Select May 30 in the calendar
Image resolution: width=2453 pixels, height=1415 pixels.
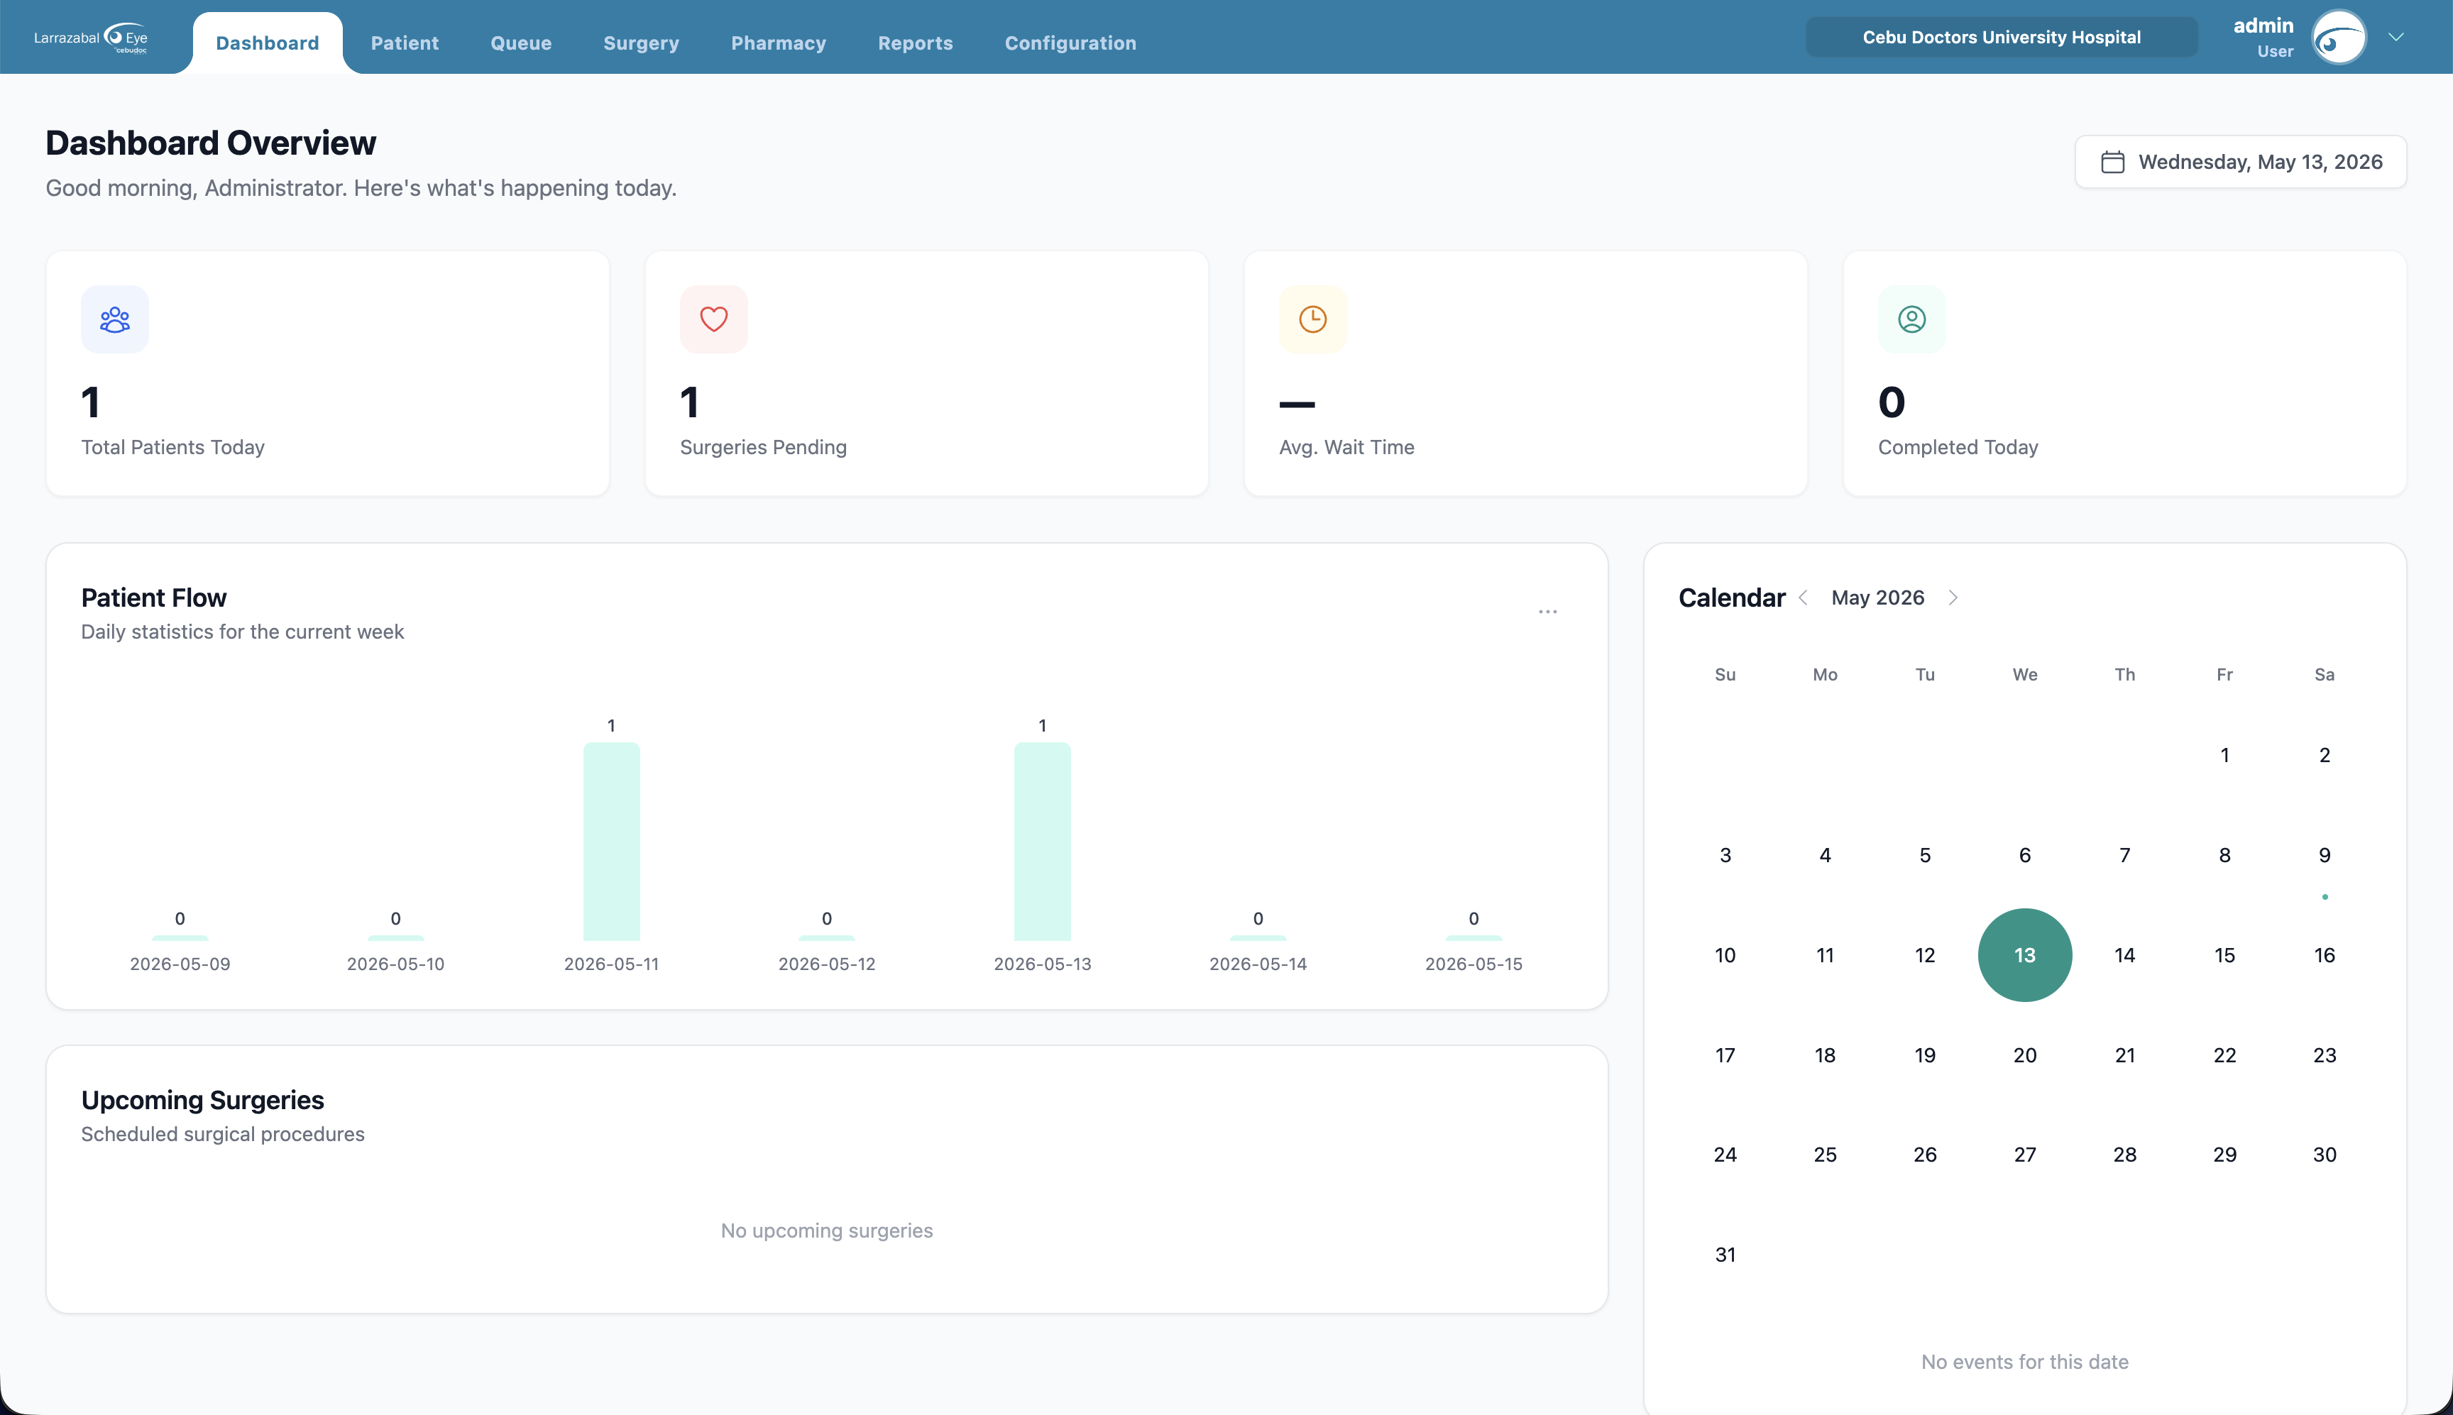pos(2324,1155)
